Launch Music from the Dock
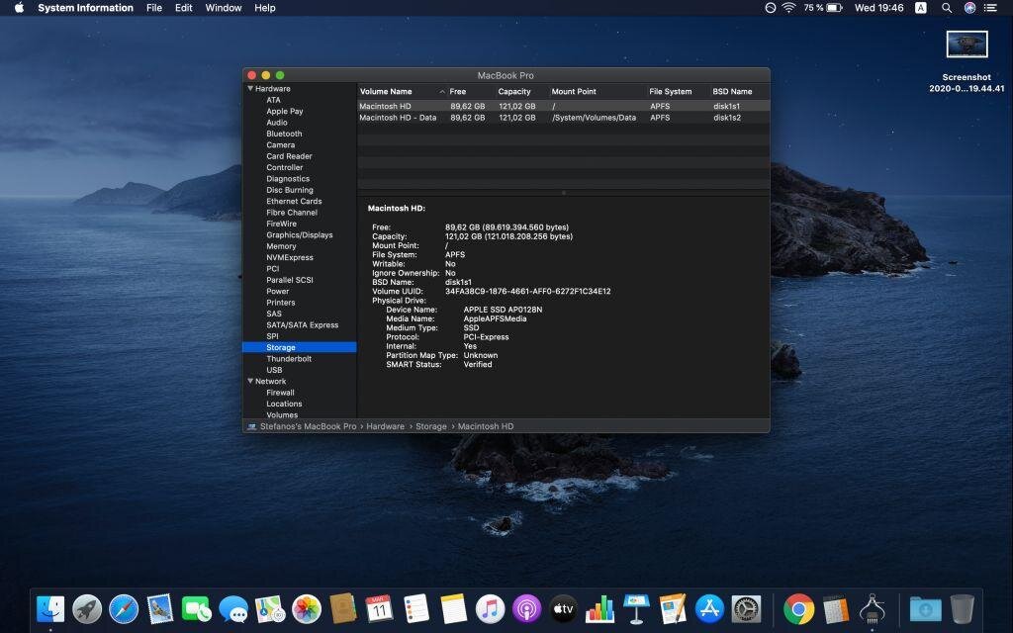This screenshot has width=1013, height=633. coord(491,608)
